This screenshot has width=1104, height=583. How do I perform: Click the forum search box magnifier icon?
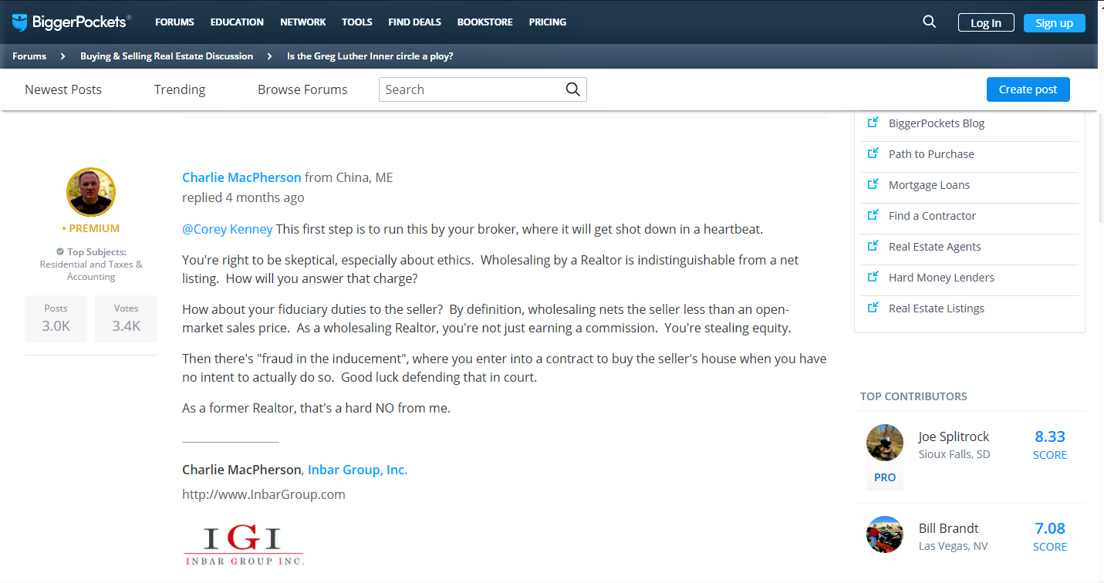pyautogui.click(x=572, y=89)
